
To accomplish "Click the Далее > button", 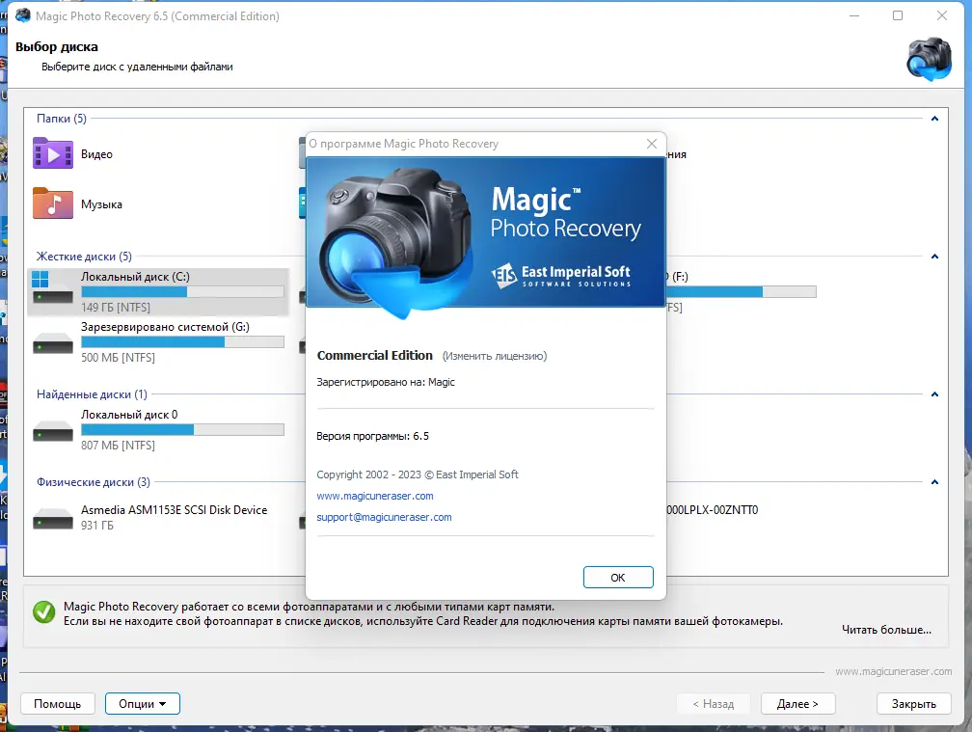I will click(x=797, y=703).
